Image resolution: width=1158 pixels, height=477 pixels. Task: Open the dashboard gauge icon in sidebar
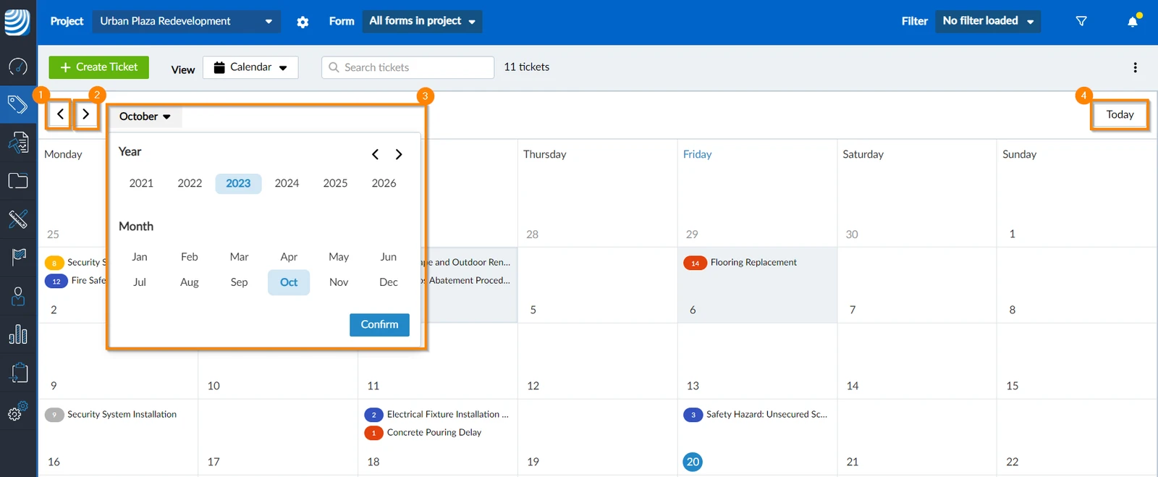tap(18, 67)
